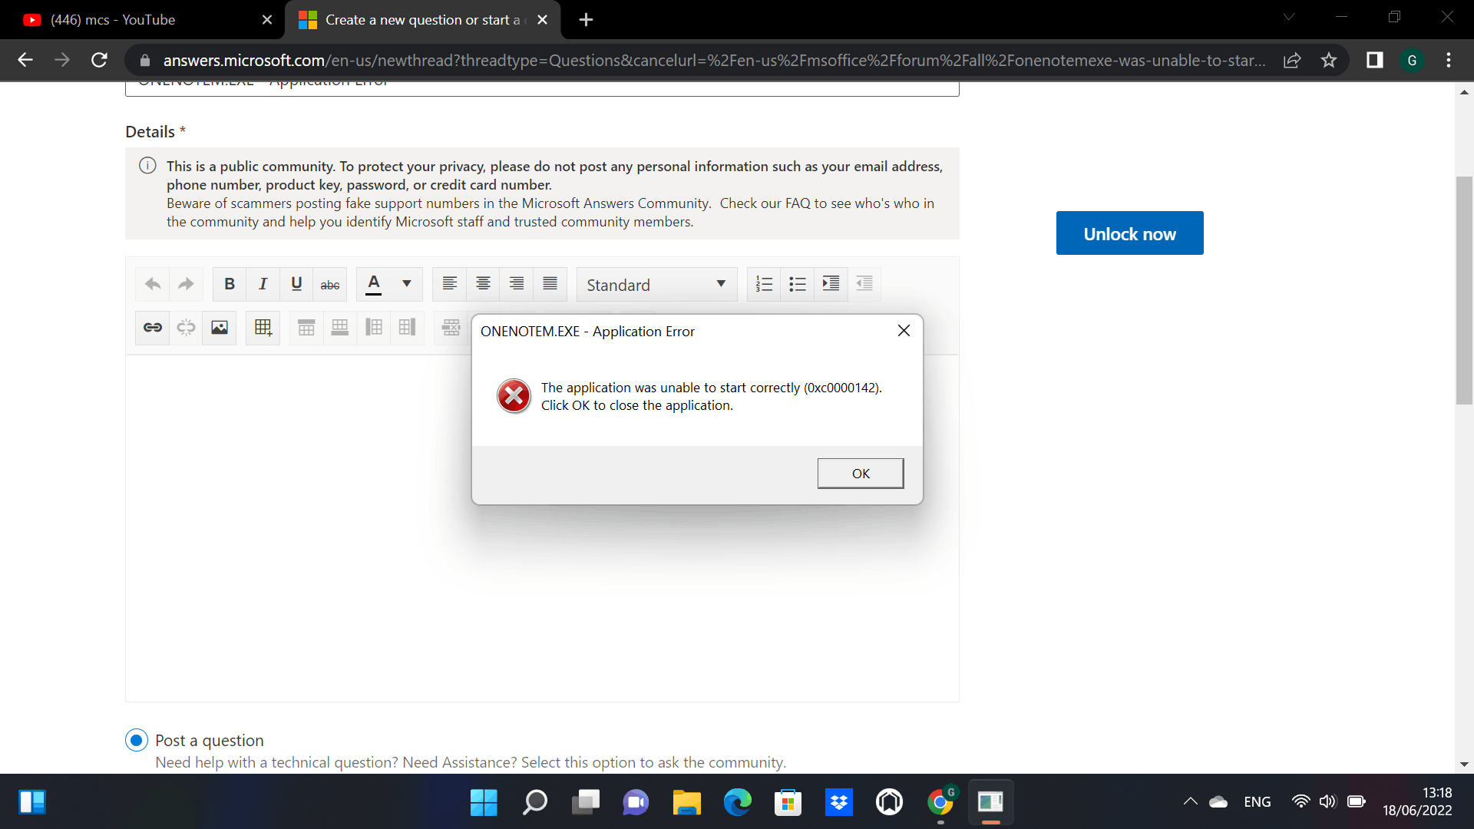Image resolution: width=1474 pixels, height=829 pixels.
Task: Apply strikethrough text formatting
Action: 330,285
